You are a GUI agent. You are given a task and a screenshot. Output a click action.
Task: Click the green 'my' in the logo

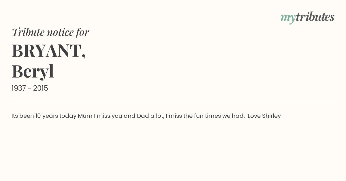288,18
